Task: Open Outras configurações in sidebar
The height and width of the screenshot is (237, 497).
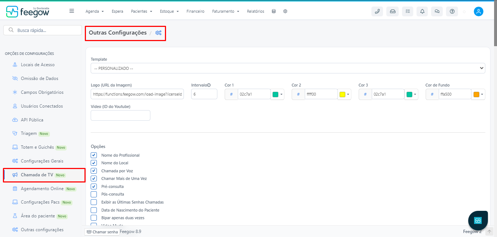Action: [x=42, y=230]
